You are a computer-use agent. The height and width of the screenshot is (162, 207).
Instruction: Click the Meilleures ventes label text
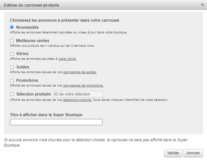[x=32, y=40]
